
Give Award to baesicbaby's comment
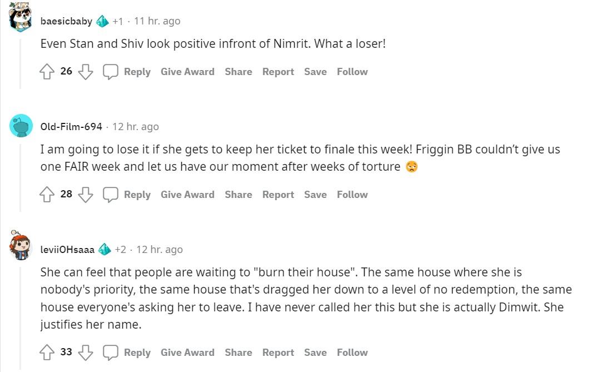(x=187, y=72)
